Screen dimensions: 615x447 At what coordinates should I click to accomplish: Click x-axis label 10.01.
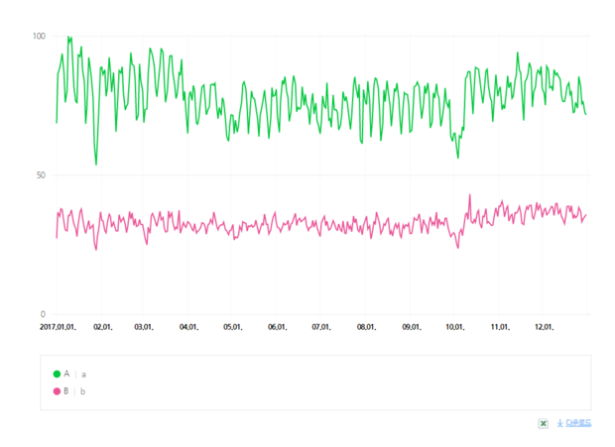[455, 327]
